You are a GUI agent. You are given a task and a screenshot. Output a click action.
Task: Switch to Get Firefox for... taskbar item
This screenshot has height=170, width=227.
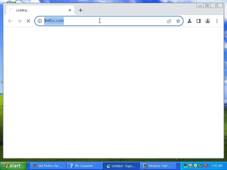(48, 166)
